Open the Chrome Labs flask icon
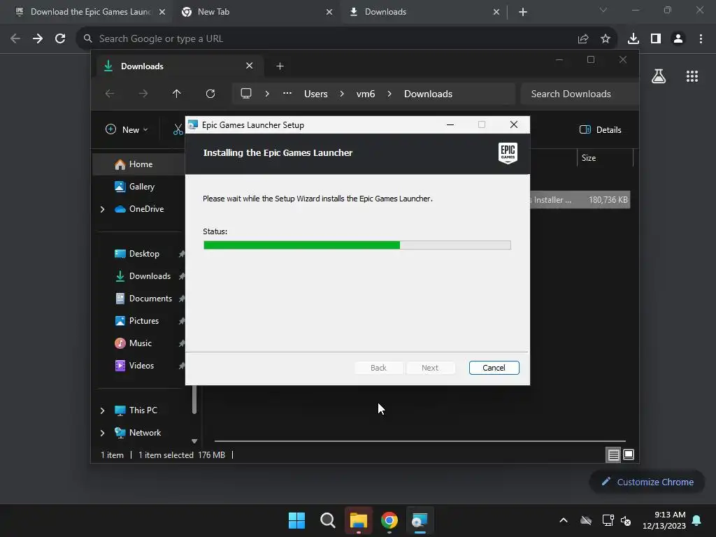The image size is (716, 537). coord(659,76)
